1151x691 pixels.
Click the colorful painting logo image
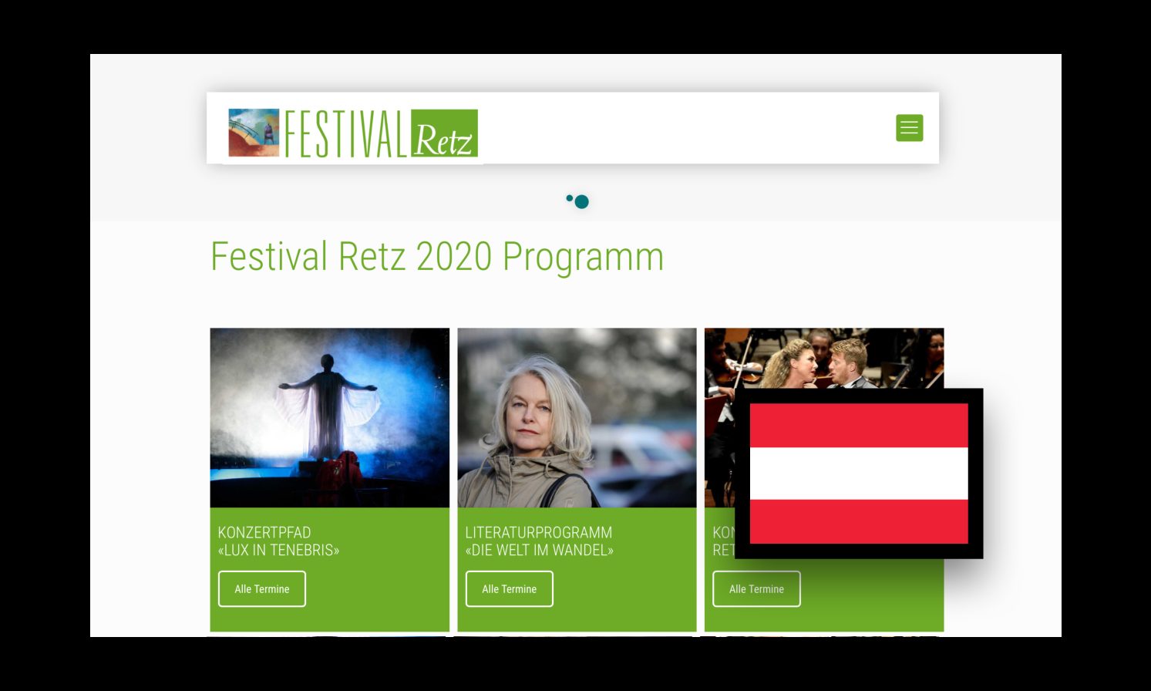pos(254,133)
